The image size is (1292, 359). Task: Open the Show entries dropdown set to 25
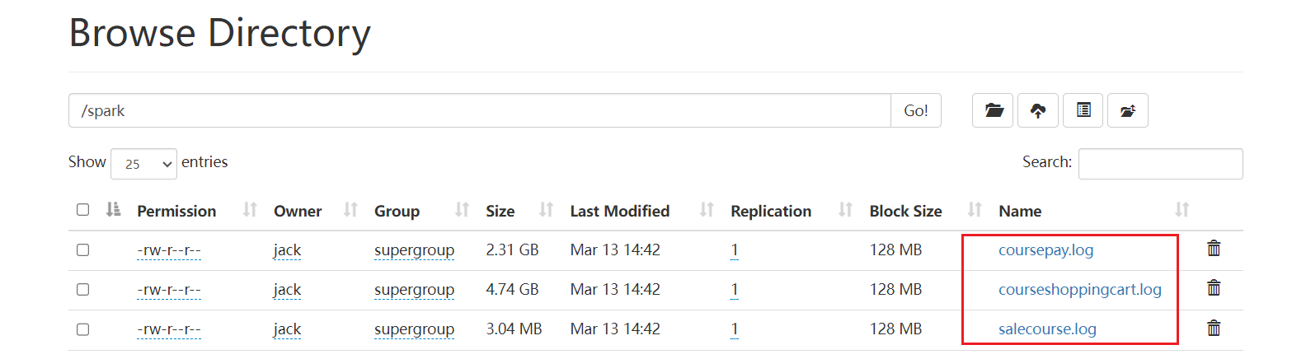(143, 164)
